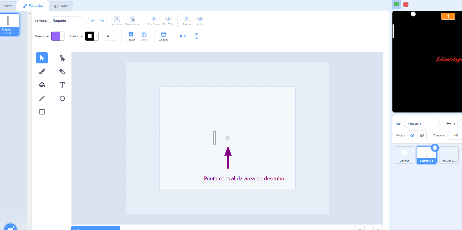Choose the Brush tool
The width and height of the screenshot is (462, 230).
(x=42, y=71)
